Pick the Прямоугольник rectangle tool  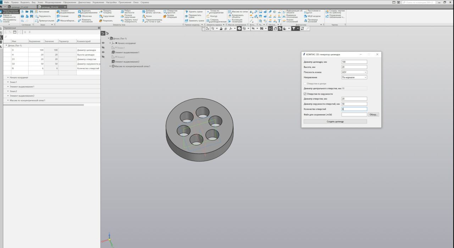coord(44,21)
